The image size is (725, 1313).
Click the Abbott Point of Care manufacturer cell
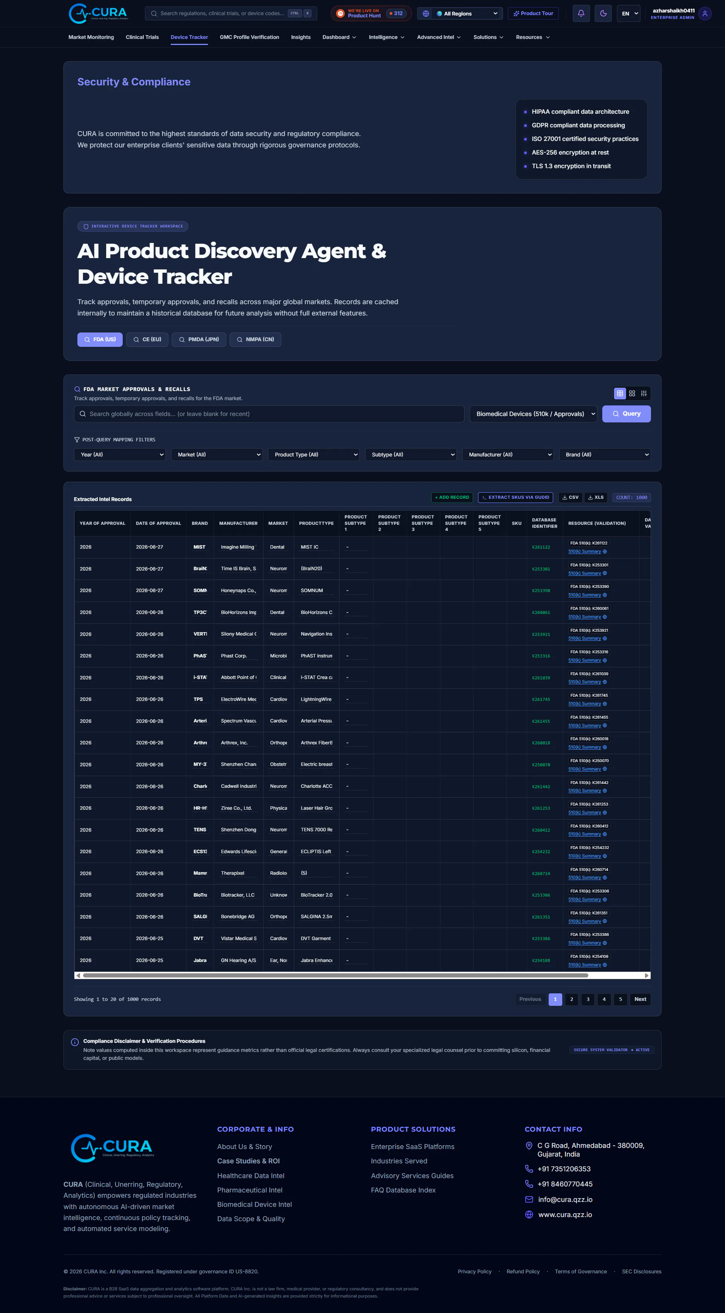pos(238,677)
